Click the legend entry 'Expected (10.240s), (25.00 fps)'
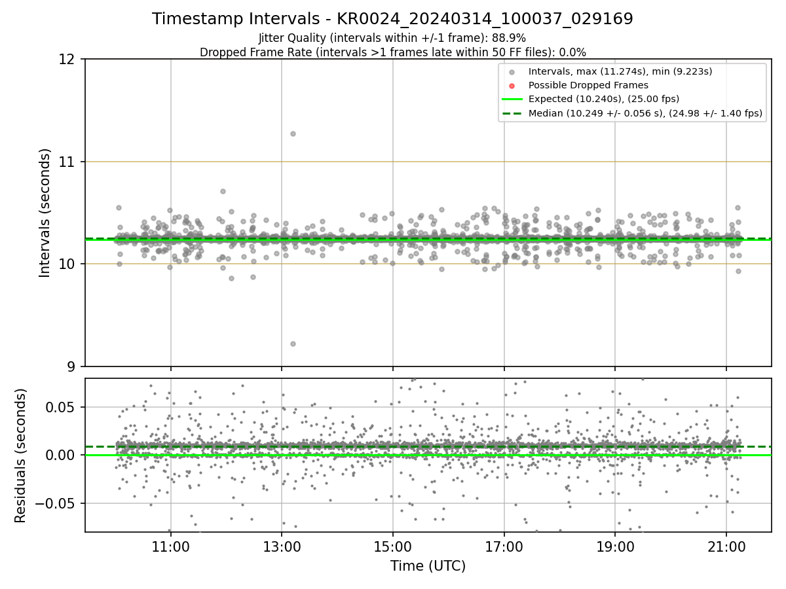 pyautogui.click(x=604, y=99)
